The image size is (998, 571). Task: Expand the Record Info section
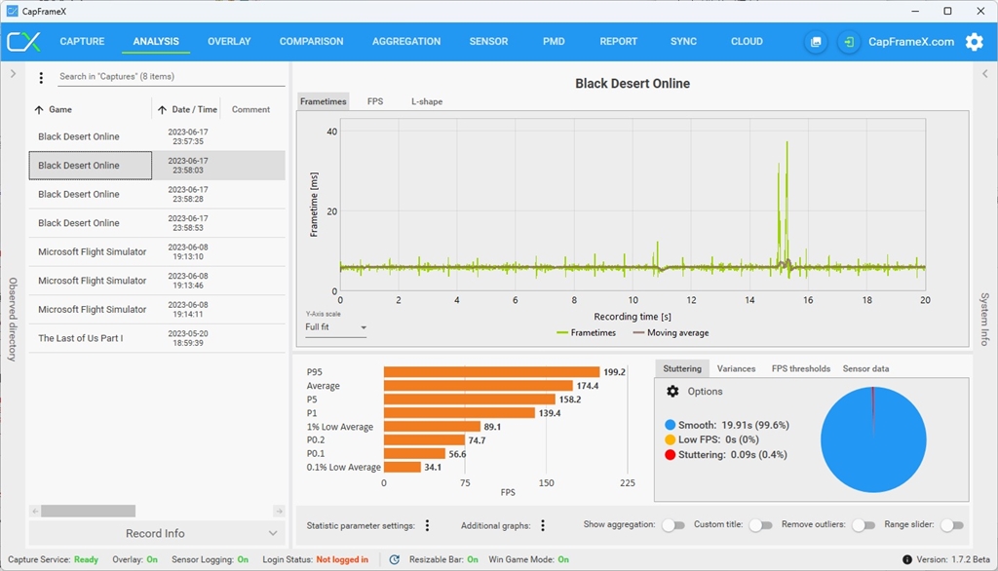click(x=155, y=533)
